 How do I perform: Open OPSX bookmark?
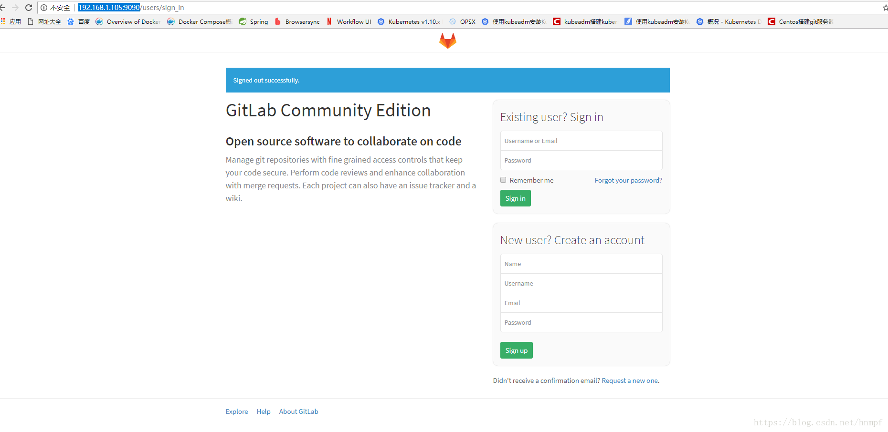coord(462,21)
